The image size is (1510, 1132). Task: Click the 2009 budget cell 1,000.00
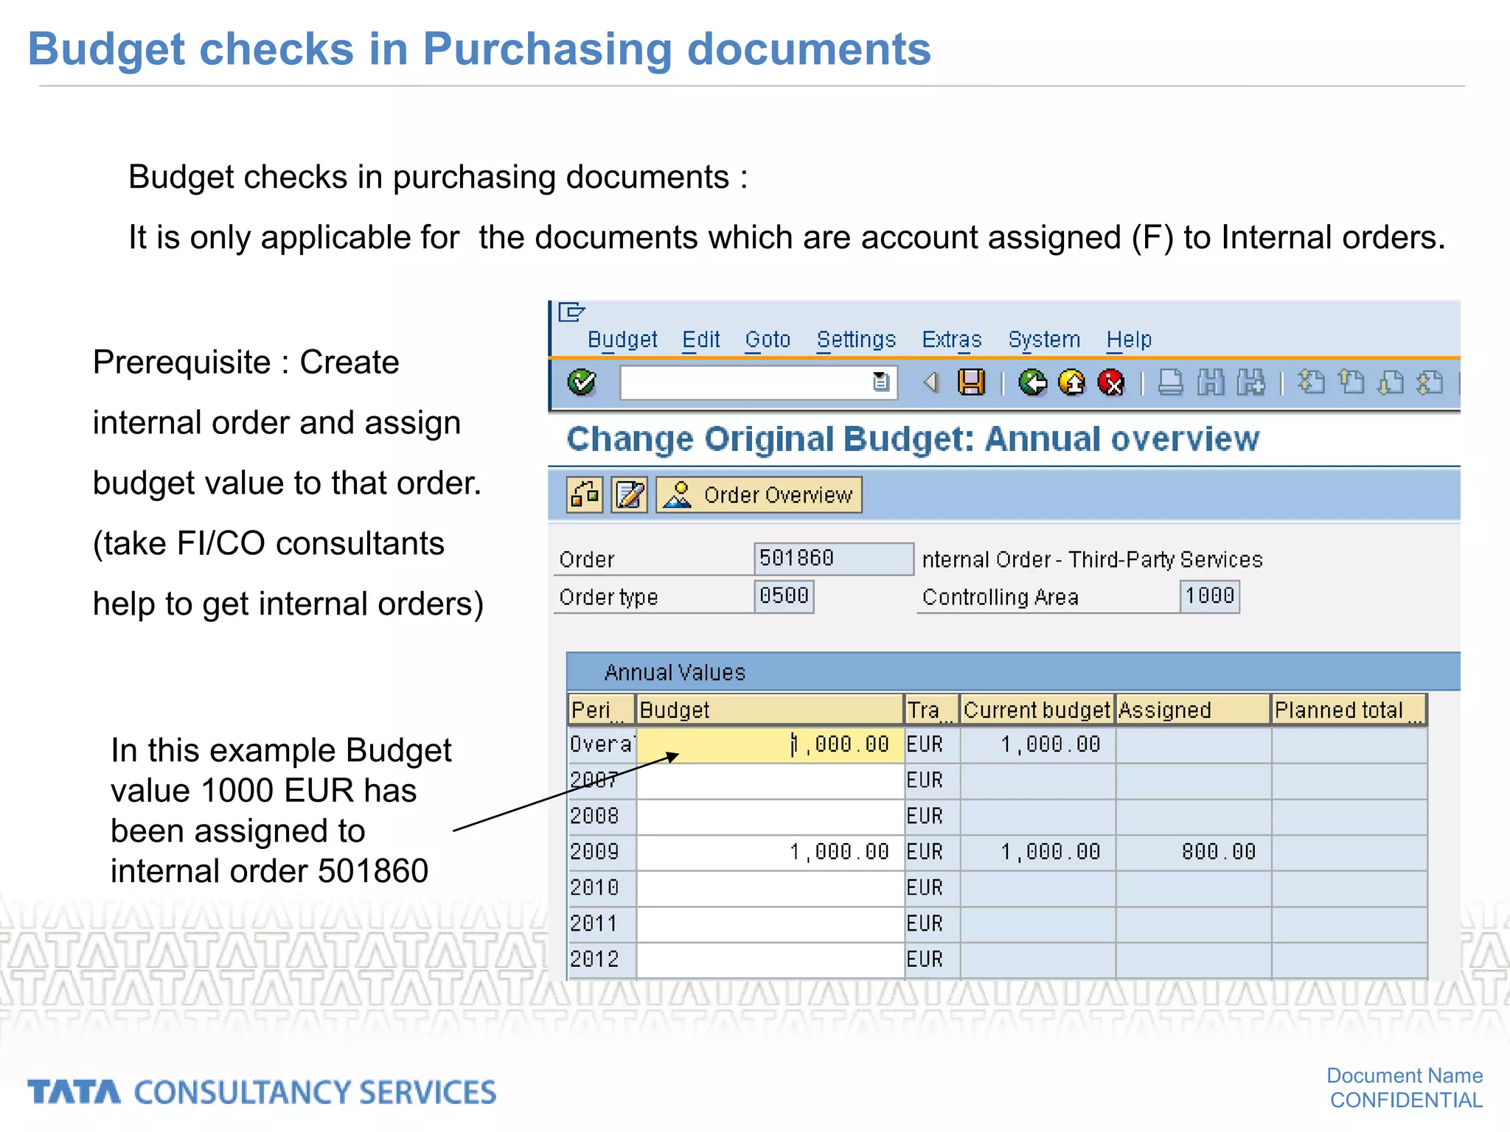(770, 853)
